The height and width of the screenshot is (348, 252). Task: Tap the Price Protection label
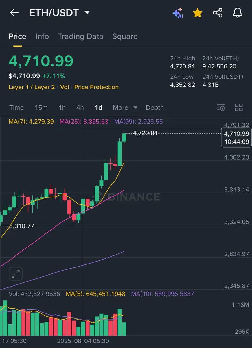96,87
